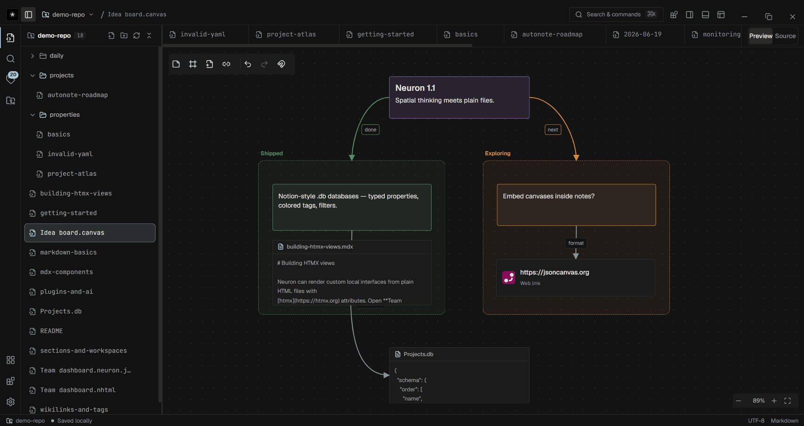Open the tags view with badge 20
Image resolution: width=804 pixels, height=426 pixels.
click(10, 78)
